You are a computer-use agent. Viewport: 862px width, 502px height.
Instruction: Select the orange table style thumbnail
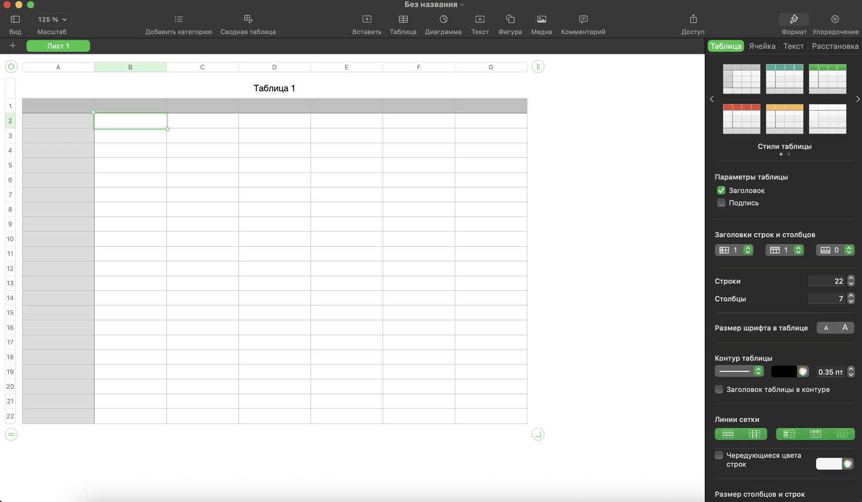pos(784,119)
